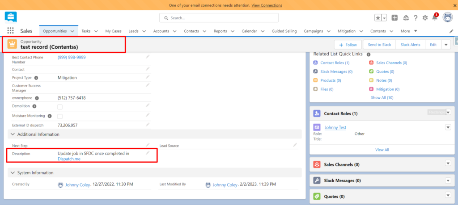Image resolution: width=458 pixels, height=205 pixels.
Task: Check the Demolition checkbox
Action: [x=60, y=106]
